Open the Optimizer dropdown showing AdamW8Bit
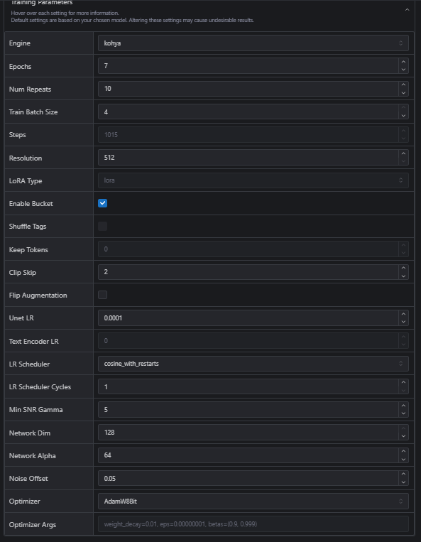The width and height of the screenshot is (421, 542). [x=253, y=502]
